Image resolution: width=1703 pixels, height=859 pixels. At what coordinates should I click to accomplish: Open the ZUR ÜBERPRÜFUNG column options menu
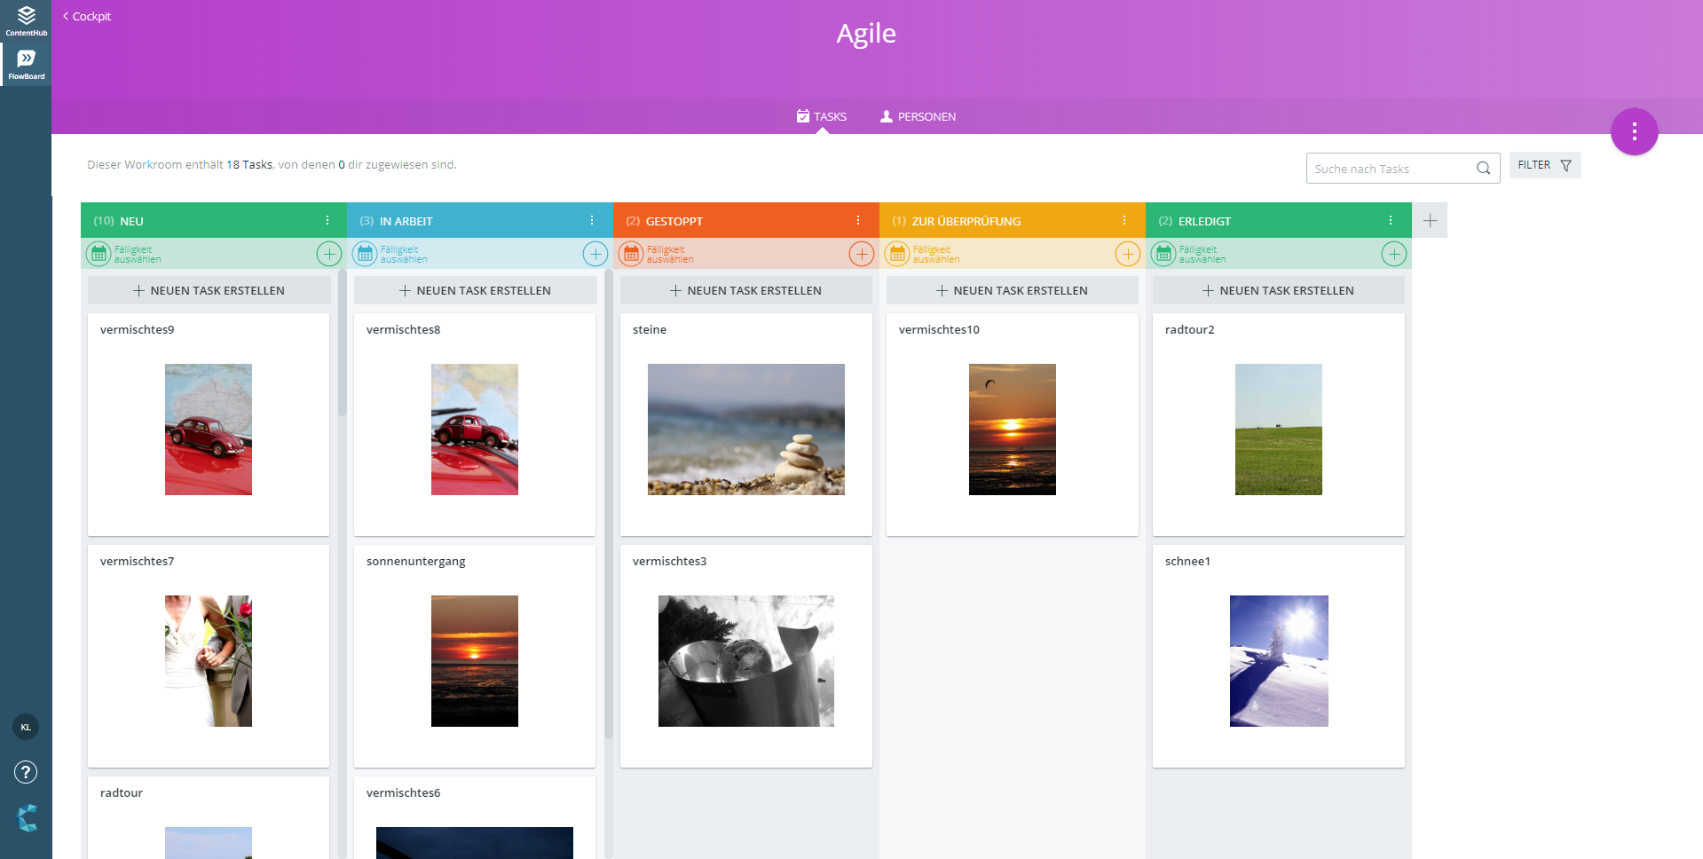1124,220
